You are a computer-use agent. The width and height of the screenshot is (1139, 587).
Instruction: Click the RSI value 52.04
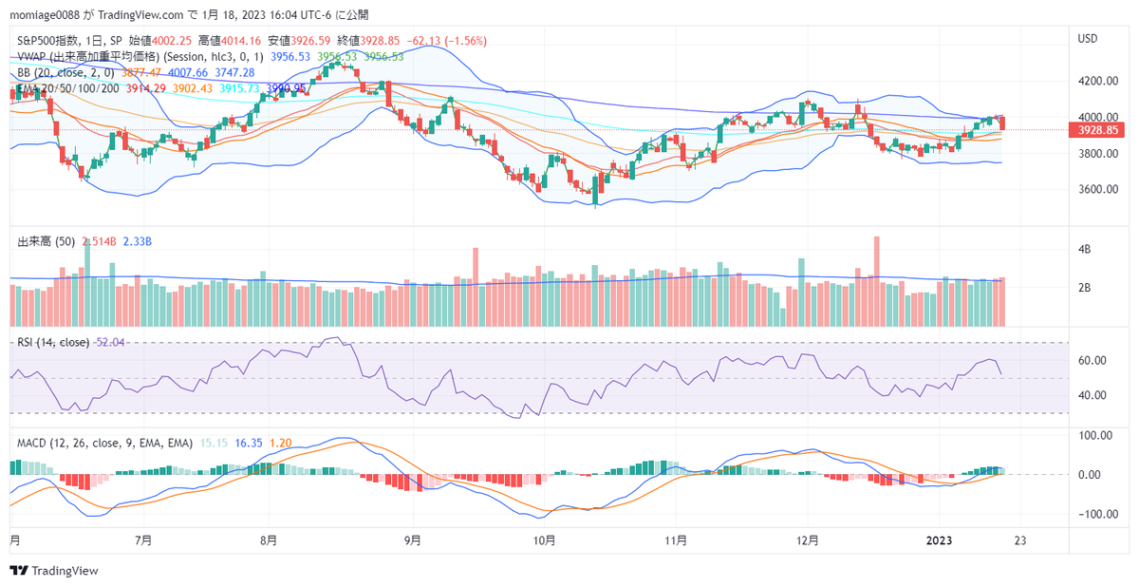click(110, 342)
